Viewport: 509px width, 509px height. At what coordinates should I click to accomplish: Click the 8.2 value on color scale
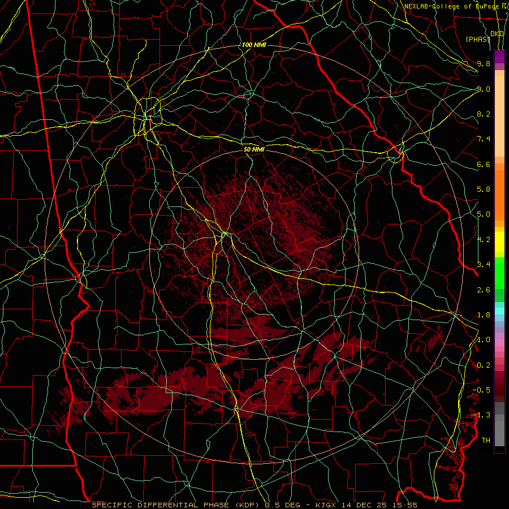(x=484, y=114)
